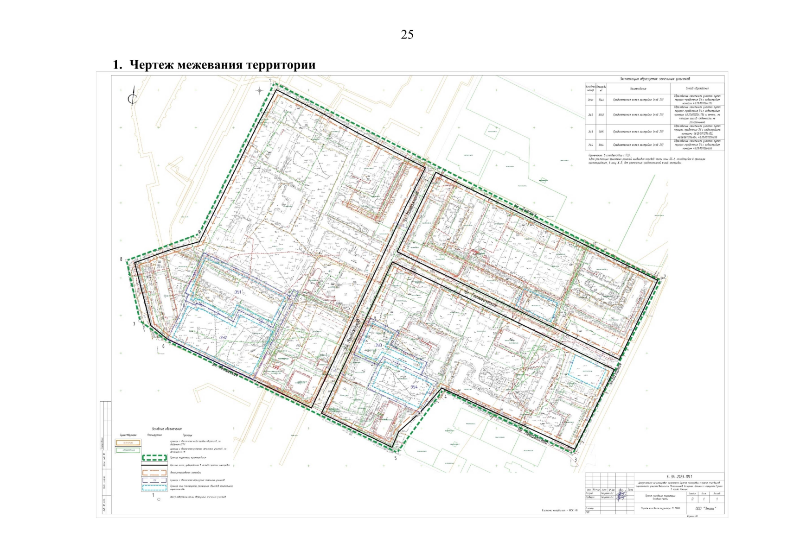787x556 pixels.
Task: Click the cyan dashed zone legend sample
Action: pos(154,487)
